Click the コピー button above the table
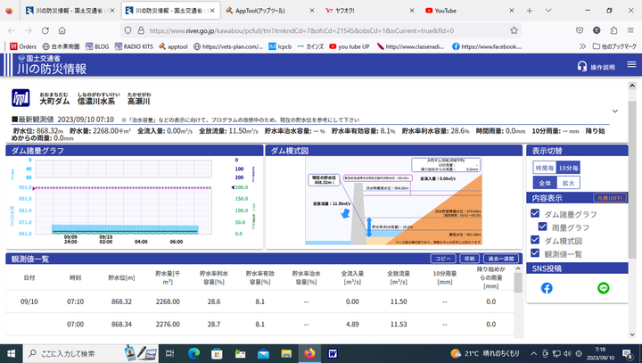642x363 pixels. (443, 259)
